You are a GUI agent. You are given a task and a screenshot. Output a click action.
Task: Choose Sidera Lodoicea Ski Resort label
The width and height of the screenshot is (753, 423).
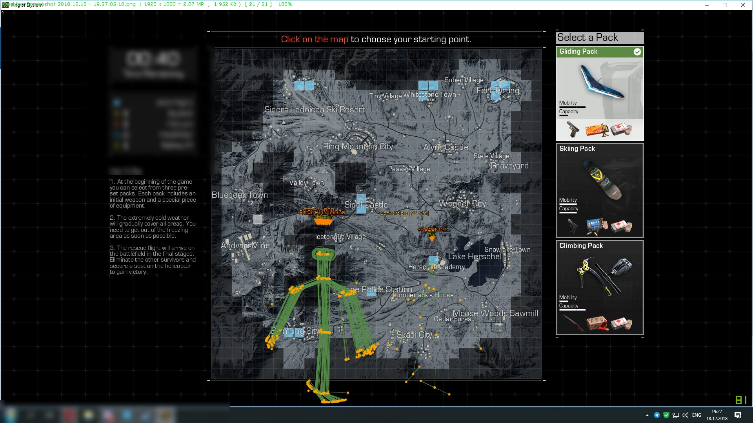[x=315, y=110]
